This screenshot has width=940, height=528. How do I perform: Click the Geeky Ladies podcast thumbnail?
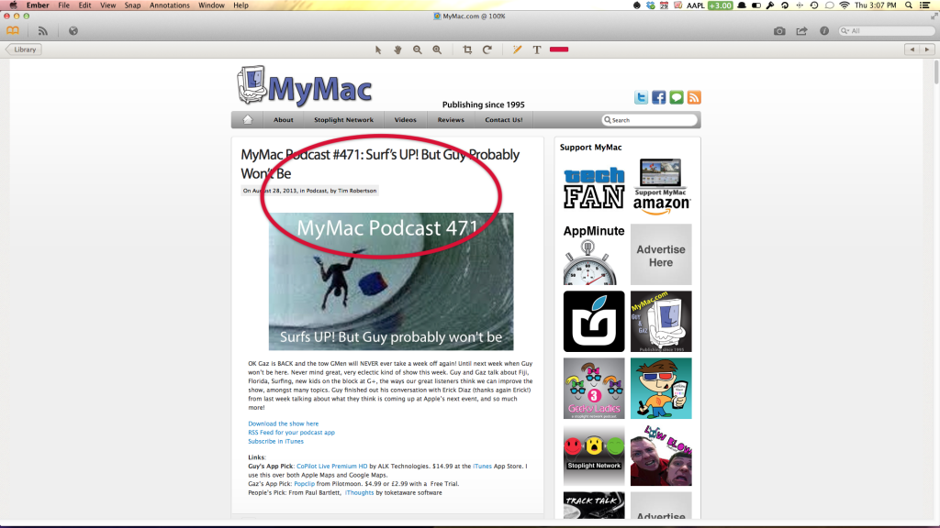pos(594,389)
